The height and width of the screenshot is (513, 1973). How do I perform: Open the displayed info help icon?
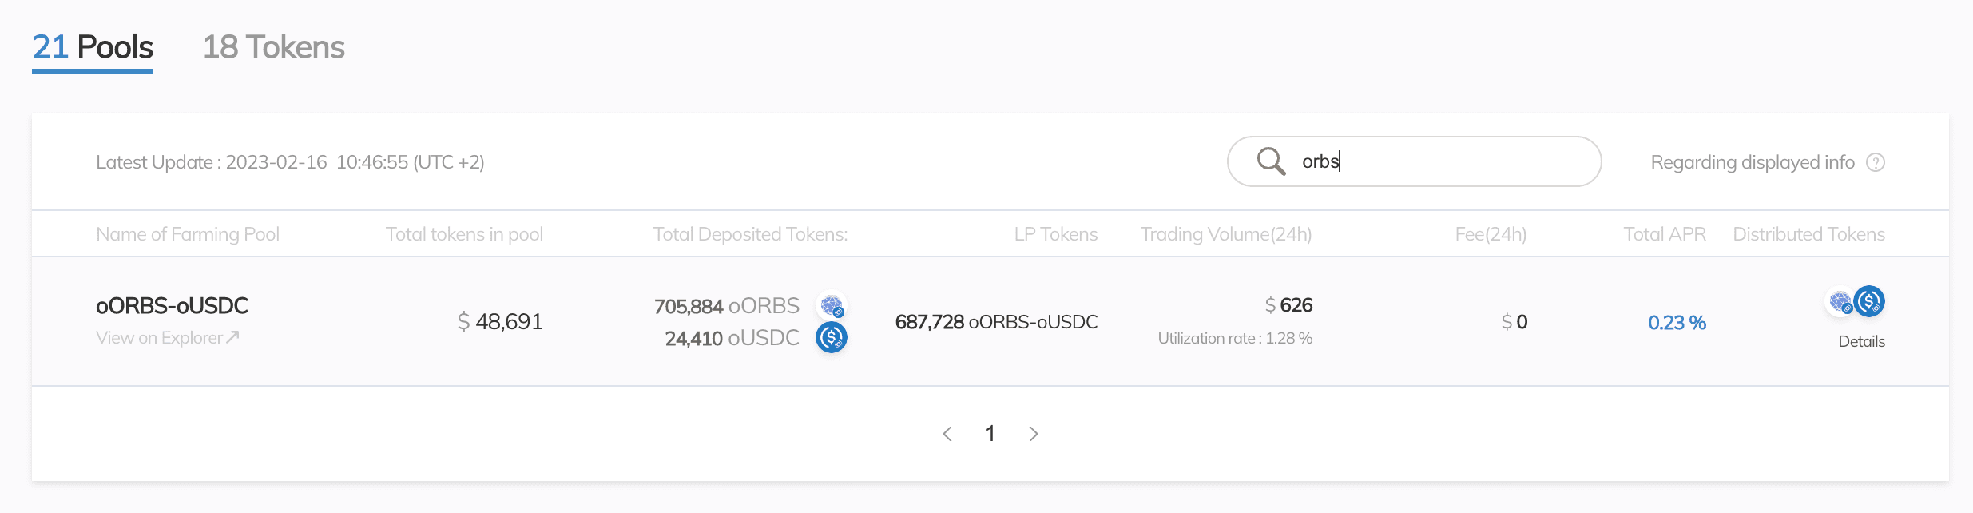click(x=1876, y=162)
